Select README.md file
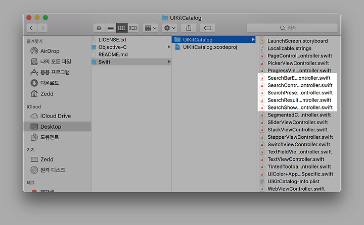This screenshot has height=225, width=364. (x=131, y=54)
